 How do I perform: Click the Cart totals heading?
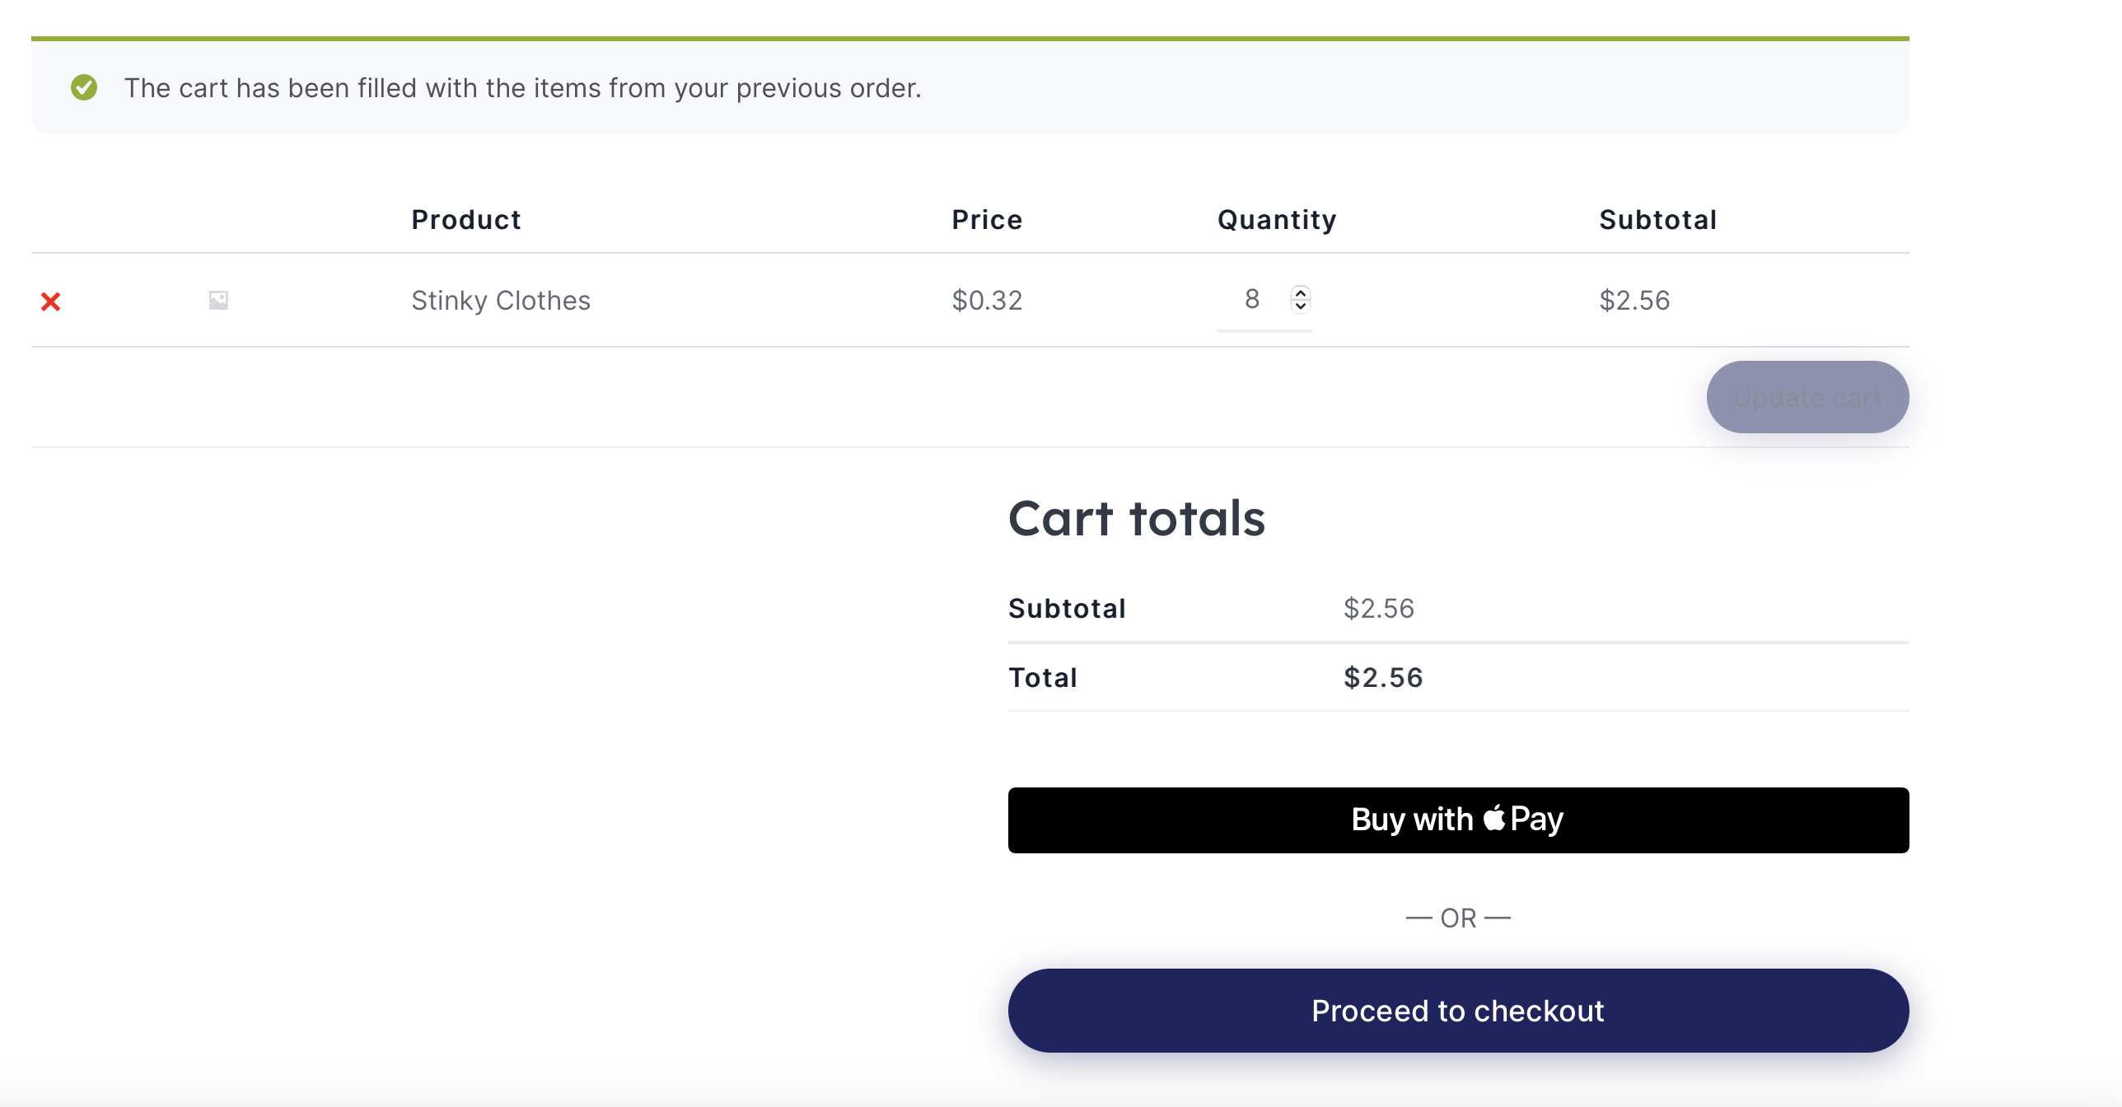point(1137,519)
